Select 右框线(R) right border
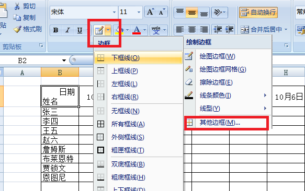The image size is (305, 191). pyautogui.click(x=138, y=97)
